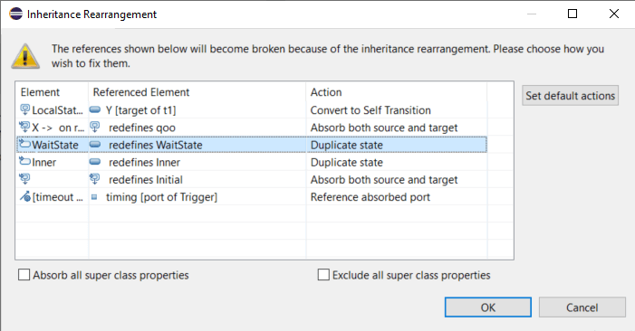
Task: Click the yellow warning triangle icon
Action: pyautogui.click(x=25, y=56)
